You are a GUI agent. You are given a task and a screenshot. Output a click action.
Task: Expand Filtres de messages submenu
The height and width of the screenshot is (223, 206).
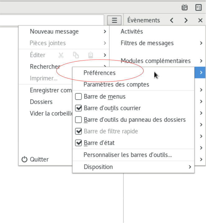click(x=157, y=43)
